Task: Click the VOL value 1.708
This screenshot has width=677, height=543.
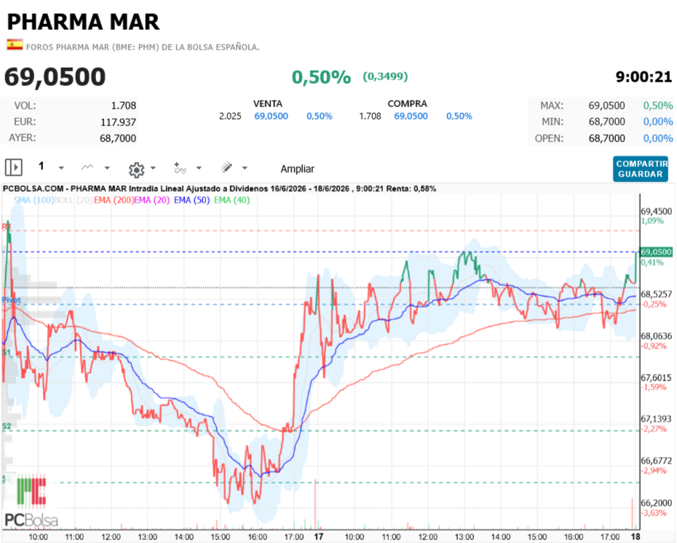Action: [124, 106]
